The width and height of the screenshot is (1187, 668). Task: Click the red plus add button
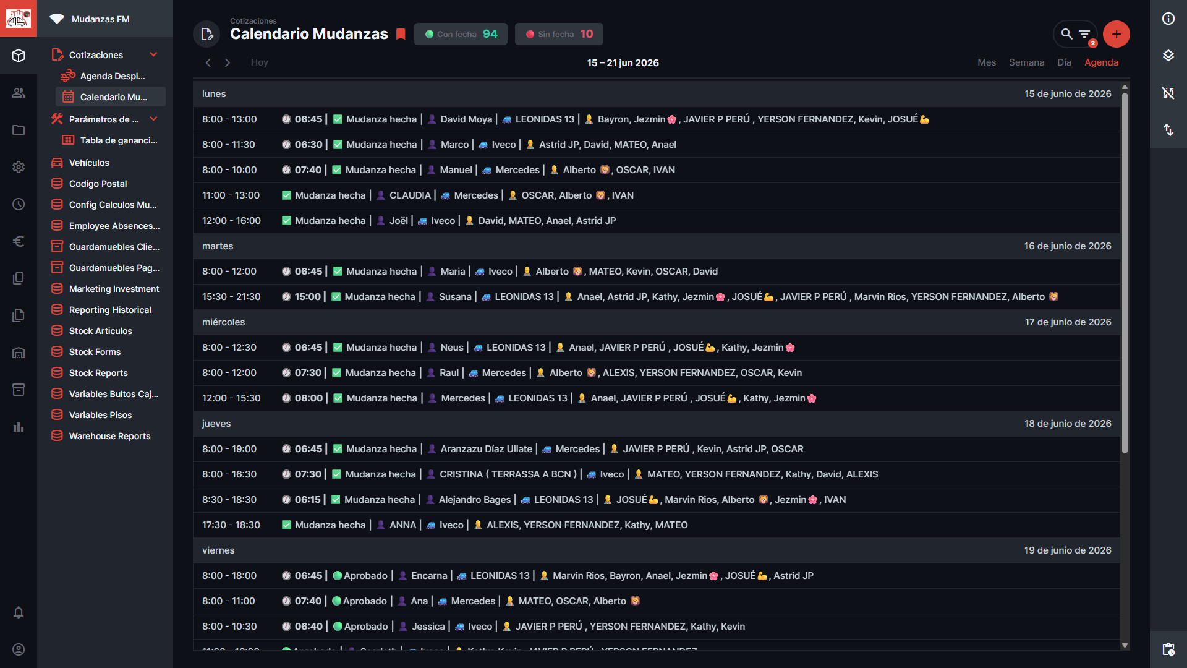tap(1116, 34)
